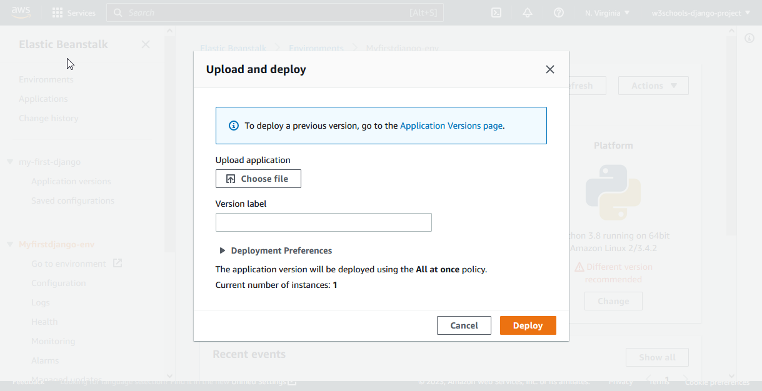Close the Elastic Beanstalk sidebar panel
762x391 pixels.
pos(146,44)
